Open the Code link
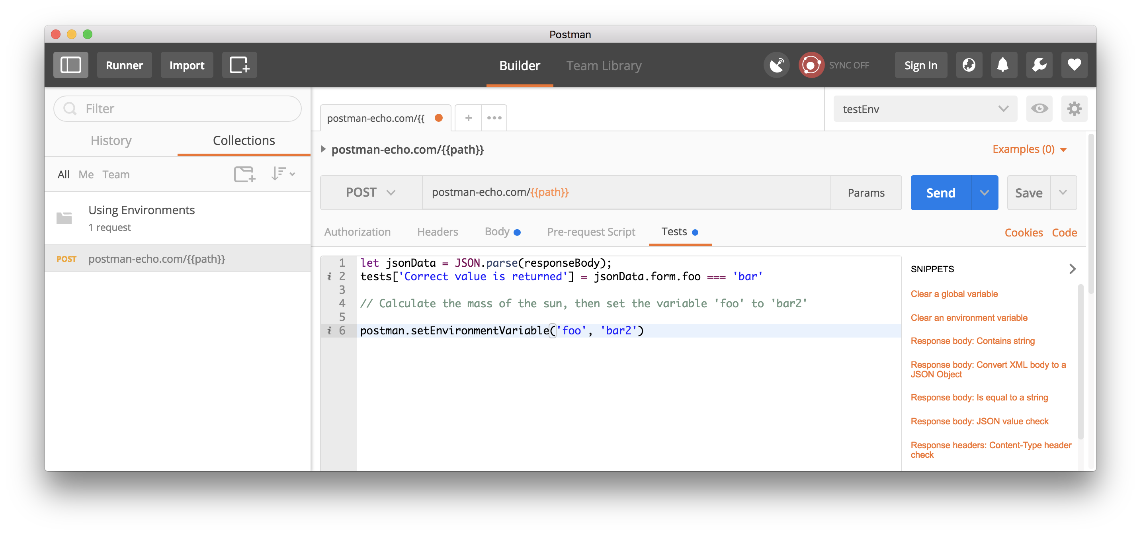 coord(1064,232)
